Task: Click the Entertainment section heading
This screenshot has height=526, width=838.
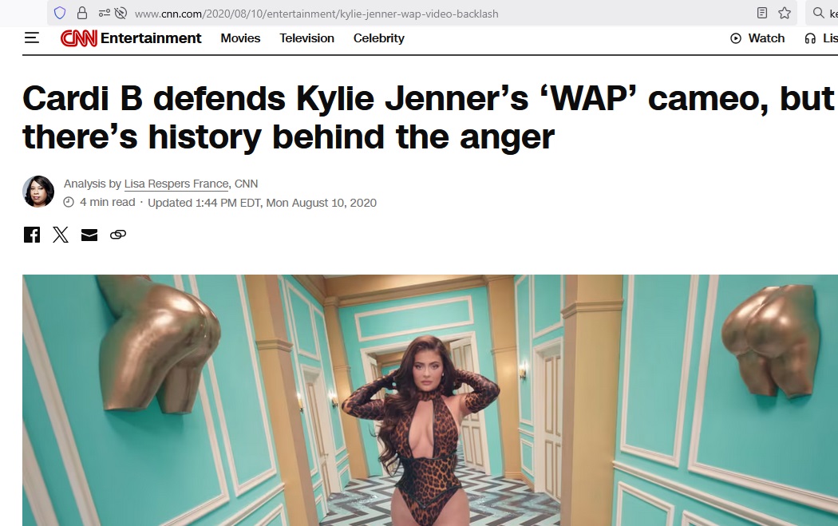Action: coord(151,38)
